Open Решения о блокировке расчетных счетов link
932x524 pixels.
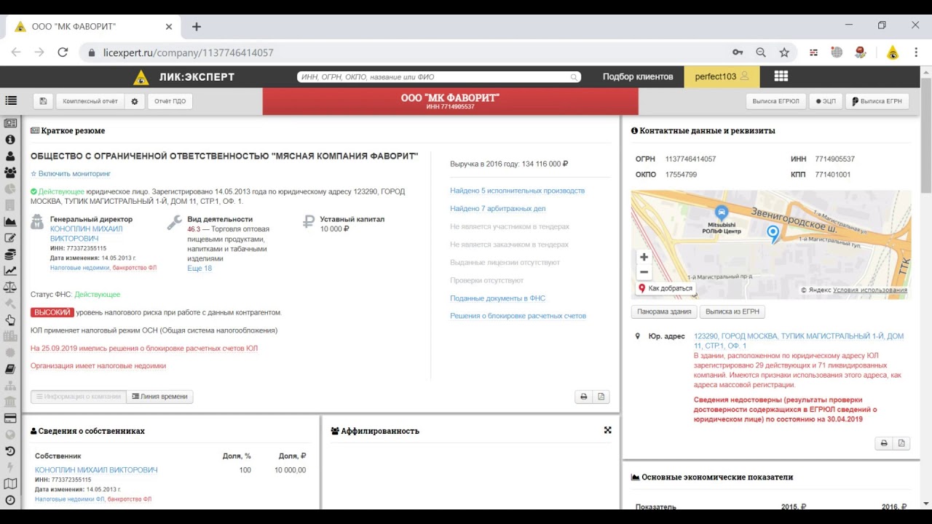(518, 316)
